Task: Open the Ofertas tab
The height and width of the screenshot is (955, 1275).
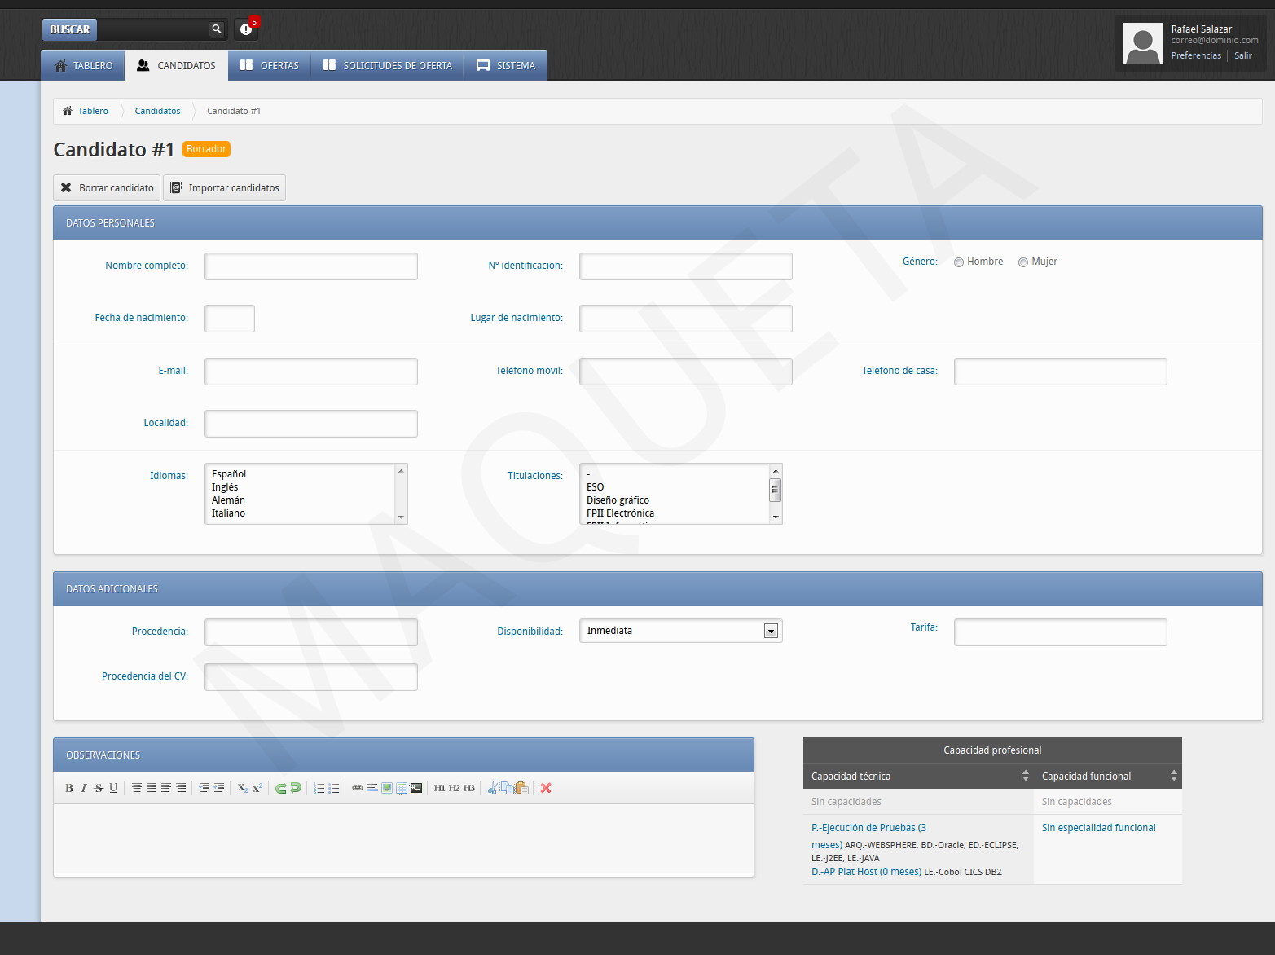Action: click(x=270, y=65)
